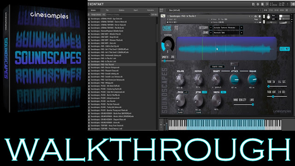295x166 pixels.
Task: Click the refresh icon left of Manage Libraries
Action: tap(89, 14)
